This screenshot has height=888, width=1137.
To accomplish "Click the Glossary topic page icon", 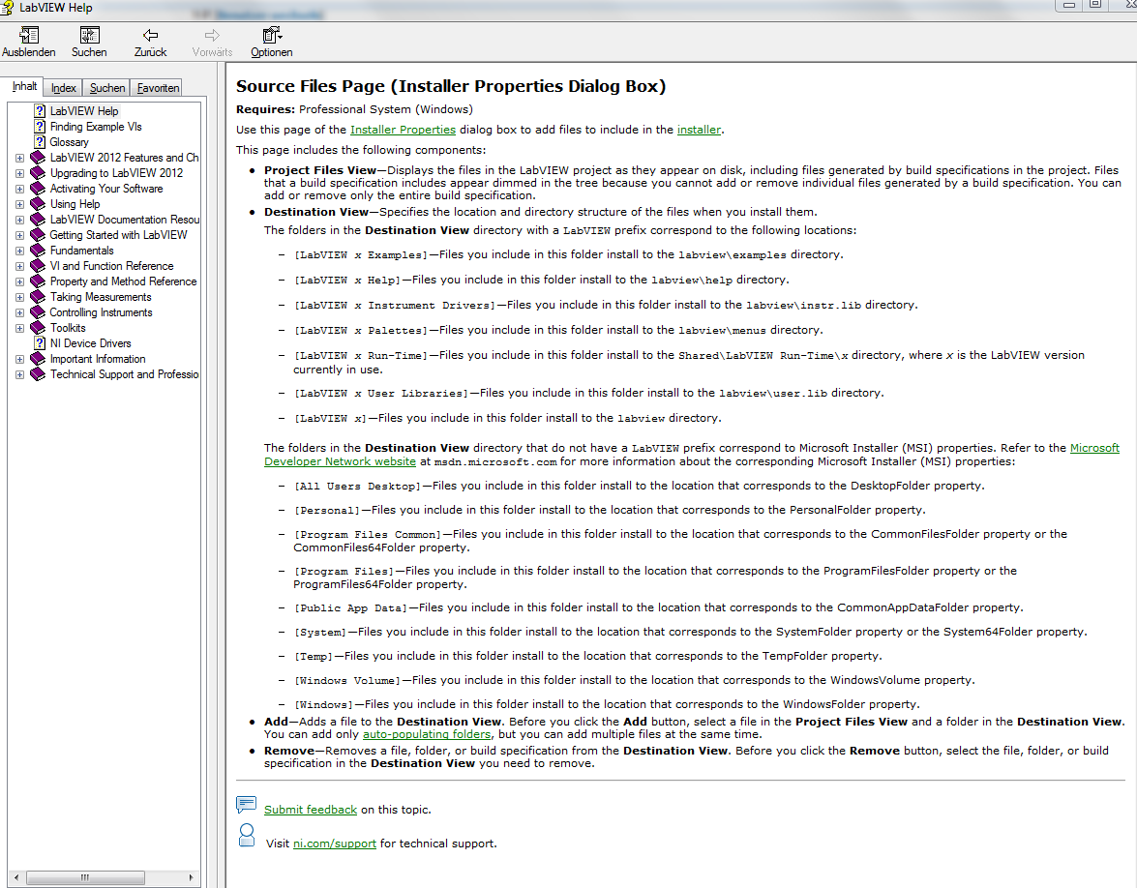I will click(x=40, y=142).
